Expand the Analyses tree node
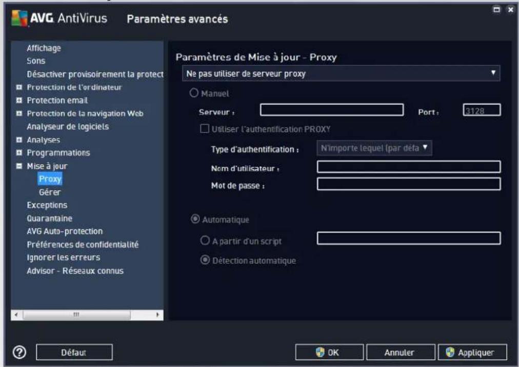 [19, 140]
